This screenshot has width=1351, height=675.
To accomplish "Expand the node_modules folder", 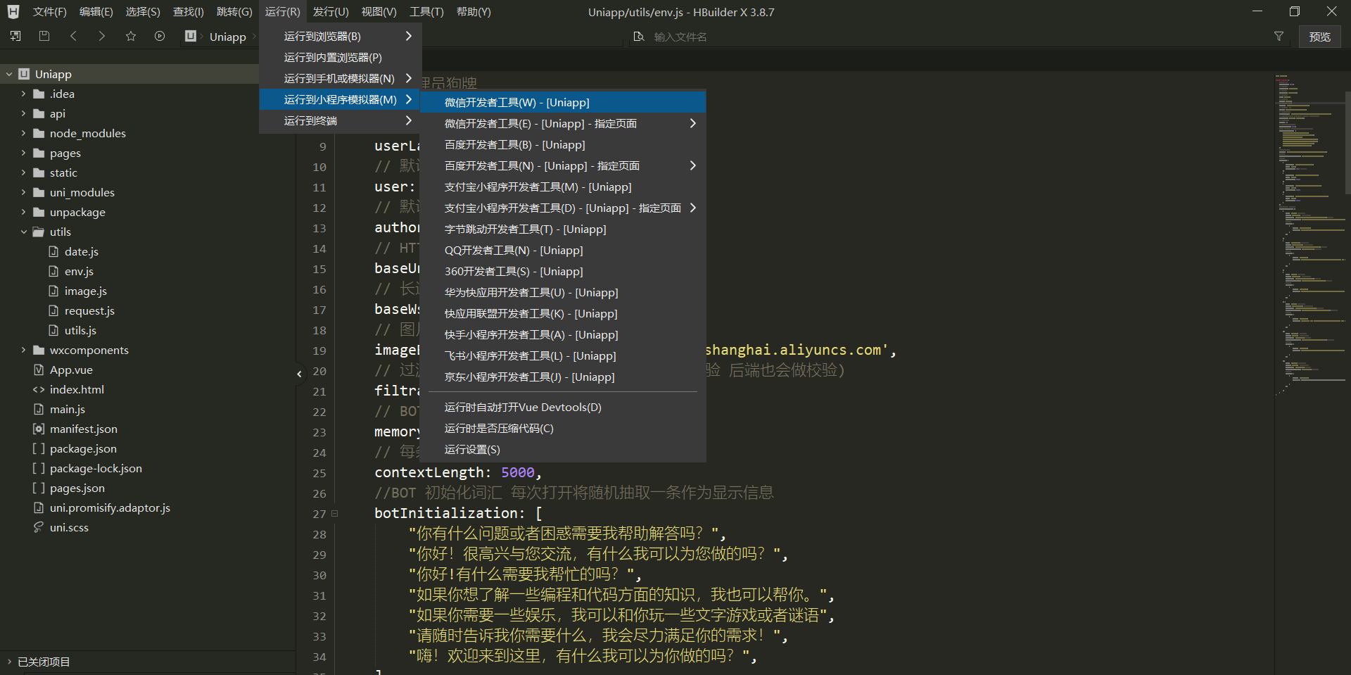I will [x=23, y=133].
